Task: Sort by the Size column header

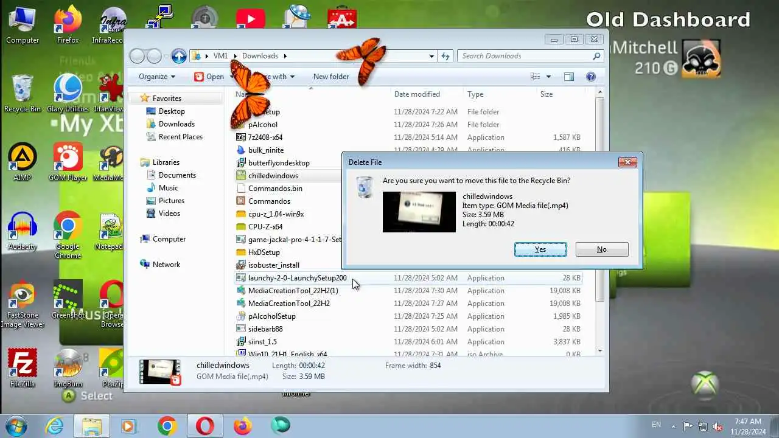Action: (547, 94)
